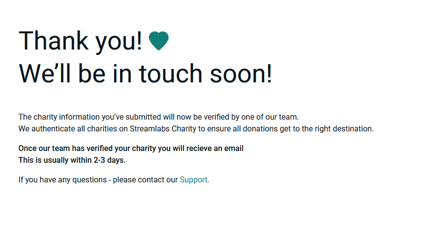Open the Support link
This screenshot has width=430, height=228.
point(194,180)
